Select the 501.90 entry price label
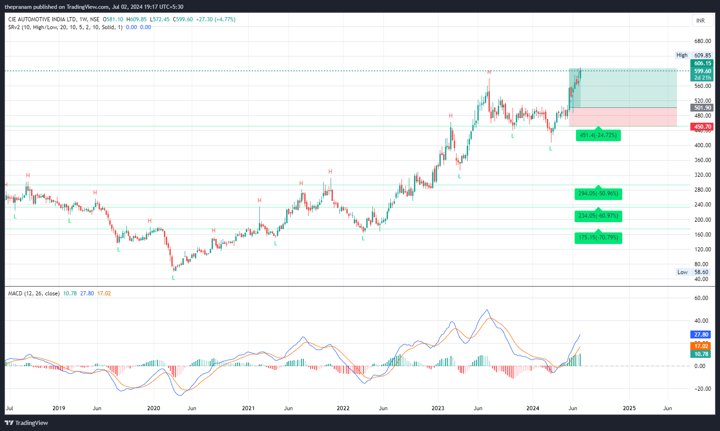The width and height of the screenshot is (720, 431). (702, 108)
